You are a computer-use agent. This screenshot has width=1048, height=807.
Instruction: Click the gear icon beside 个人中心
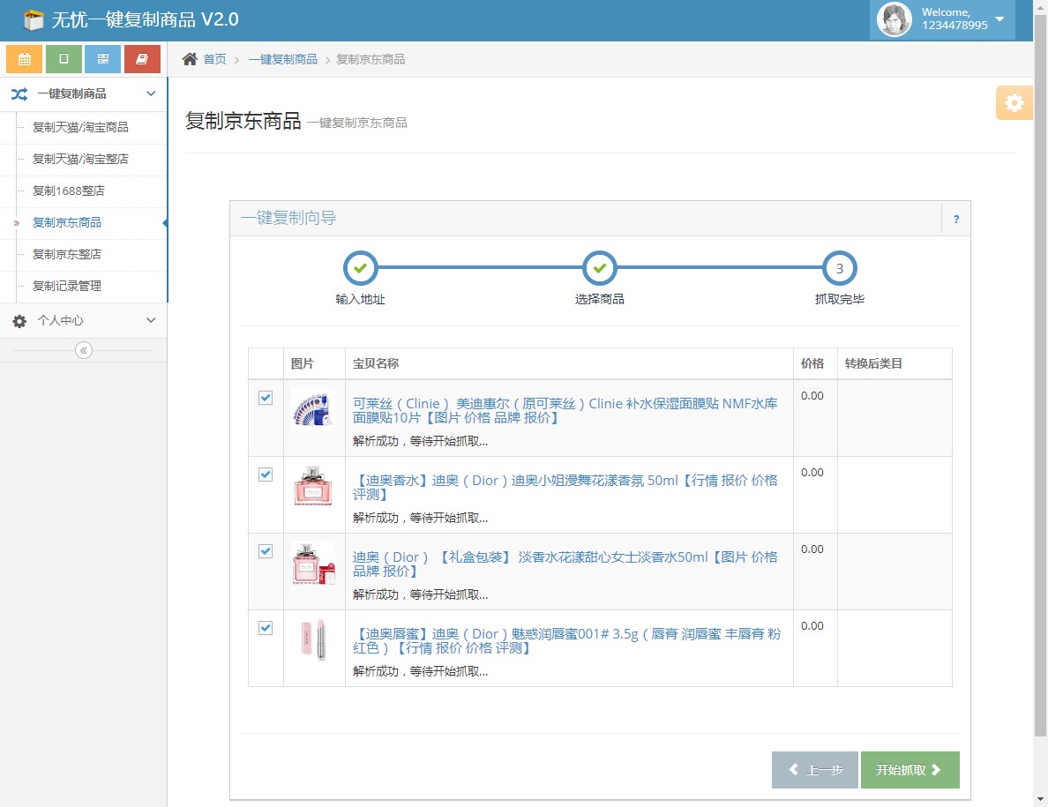tap(19, 321)
